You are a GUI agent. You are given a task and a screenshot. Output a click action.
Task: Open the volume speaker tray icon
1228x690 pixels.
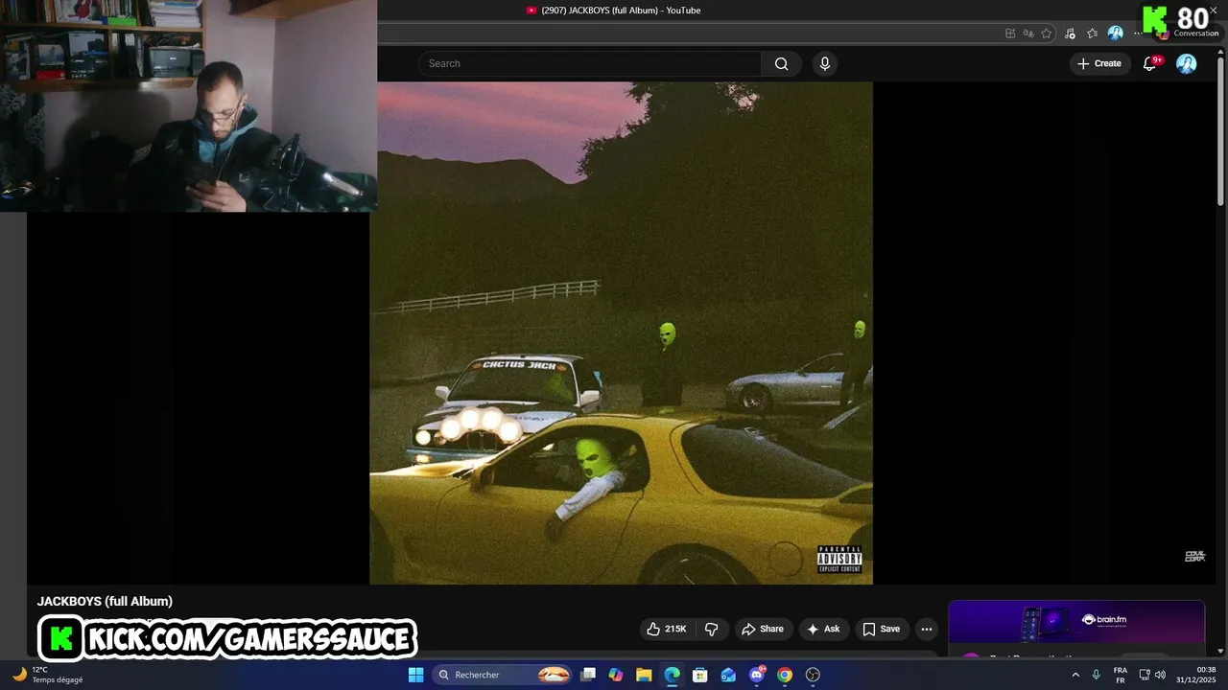tap(1160, 675)
